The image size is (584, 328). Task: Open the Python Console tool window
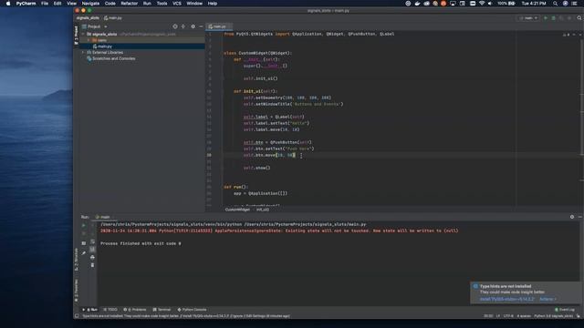coord(193,310)
